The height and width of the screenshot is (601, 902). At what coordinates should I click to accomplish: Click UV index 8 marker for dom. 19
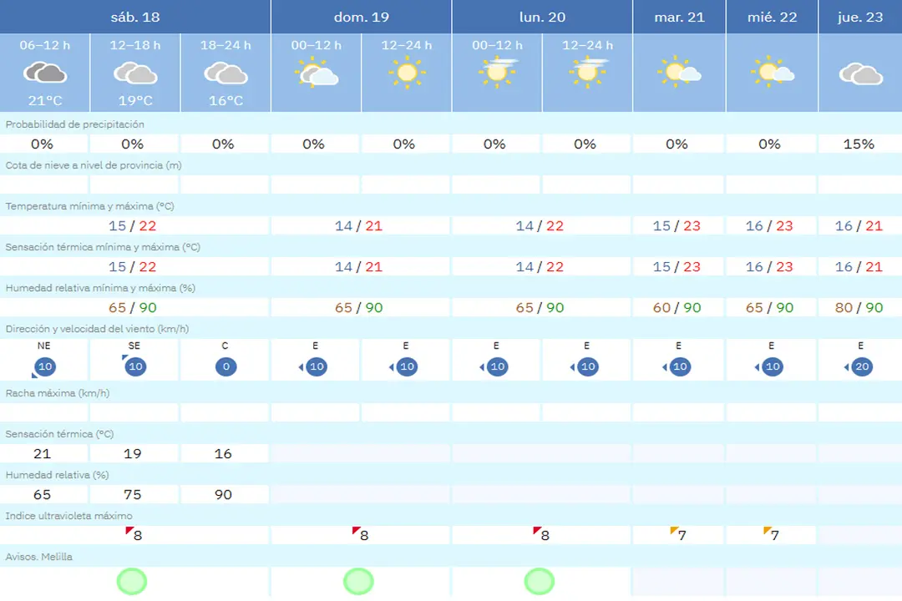pos(361,534)
